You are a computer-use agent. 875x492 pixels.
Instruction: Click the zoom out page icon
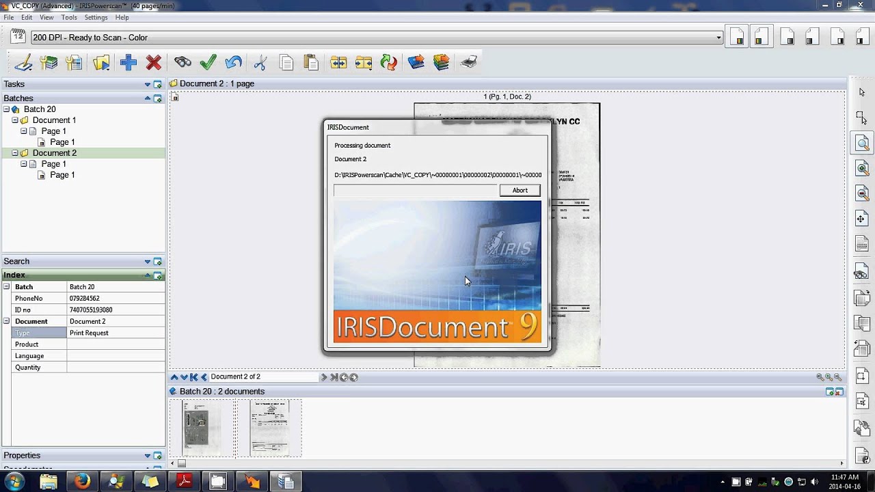point(862,194)
